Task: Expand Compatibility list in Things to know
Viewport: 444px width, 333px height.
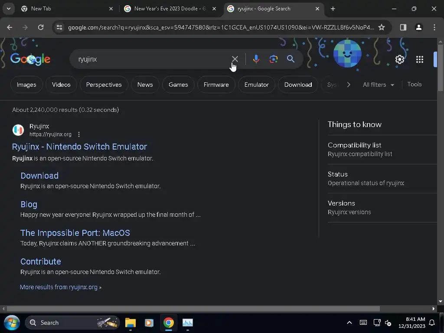Action: (382, 149)
